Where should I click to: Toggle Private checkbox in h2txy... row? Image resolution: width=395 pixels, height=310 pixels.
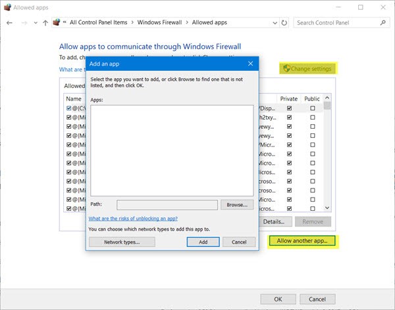pos(289,118)
